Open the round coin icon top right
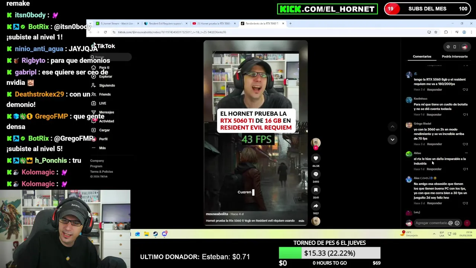 [448, 47]
